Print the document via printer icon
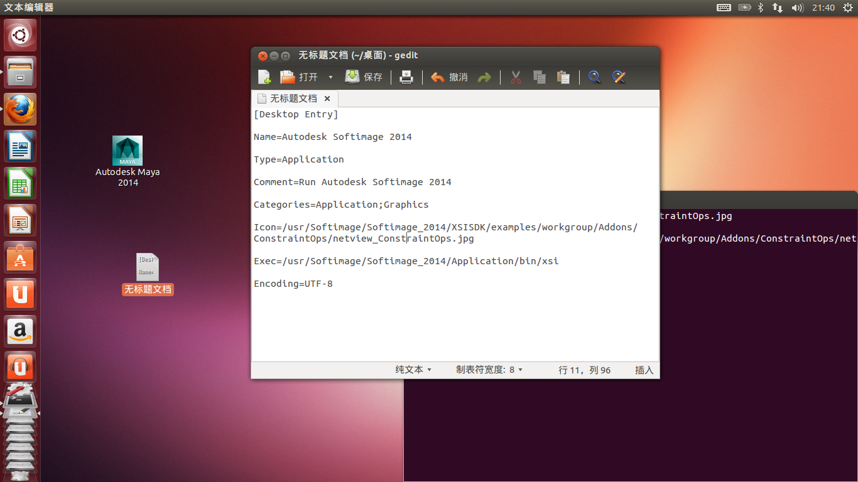 (x=406, y=77)
